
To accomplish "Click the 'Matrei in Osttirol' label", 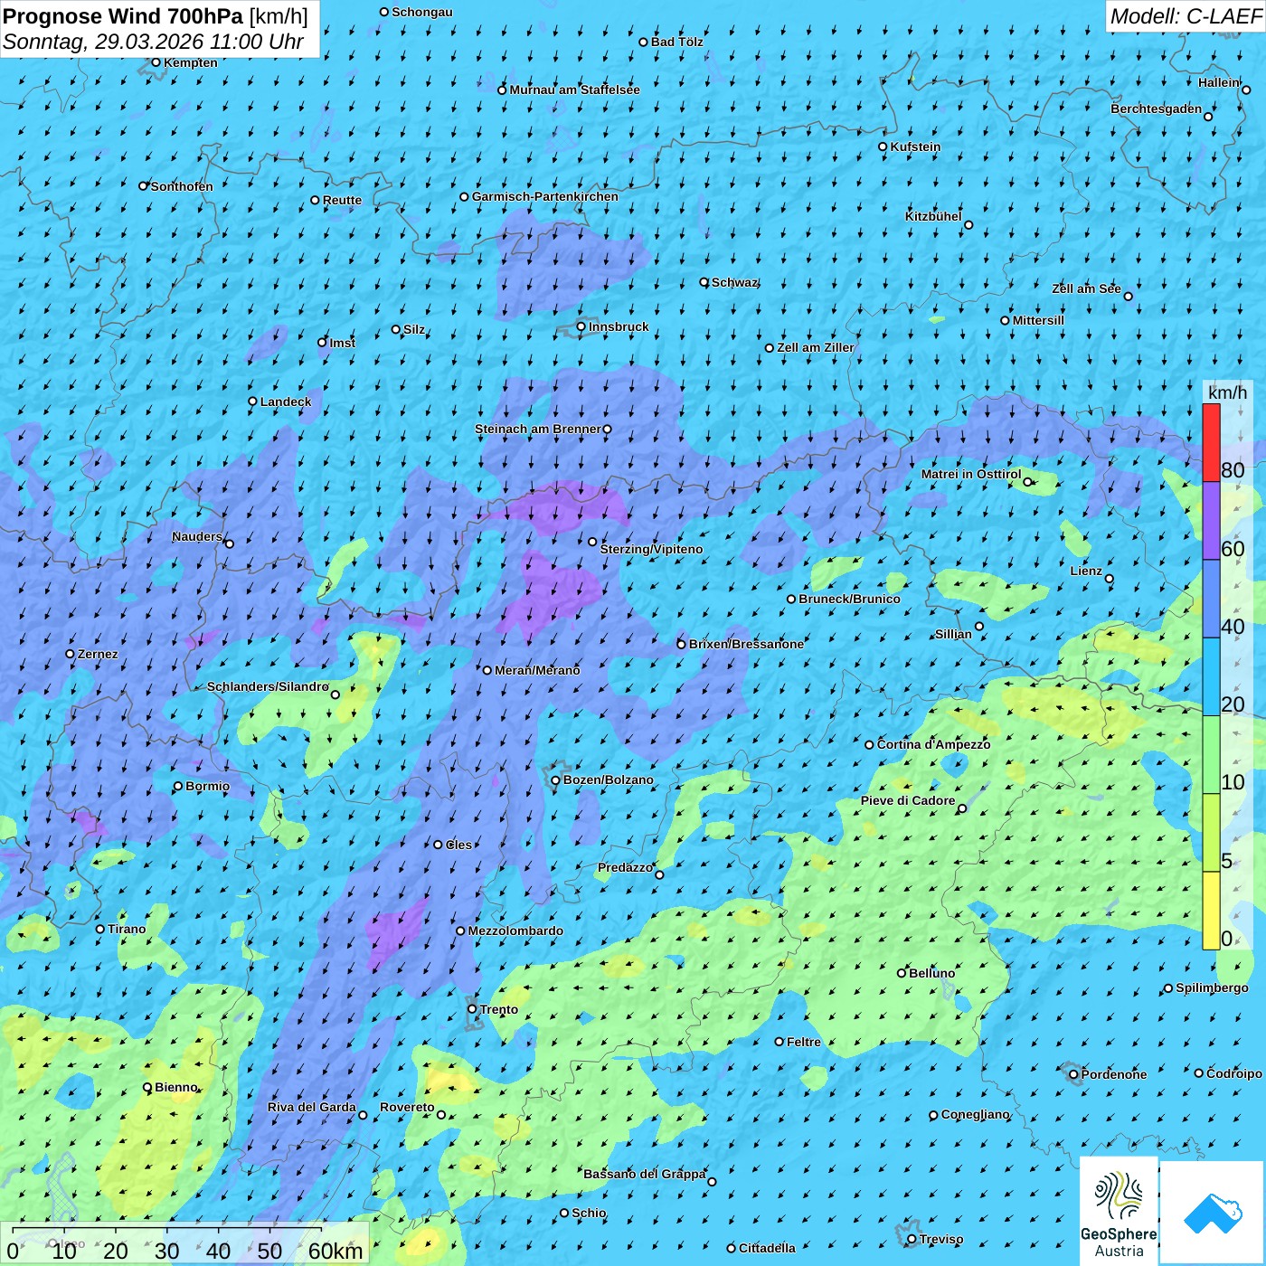I will click(971, 474).
